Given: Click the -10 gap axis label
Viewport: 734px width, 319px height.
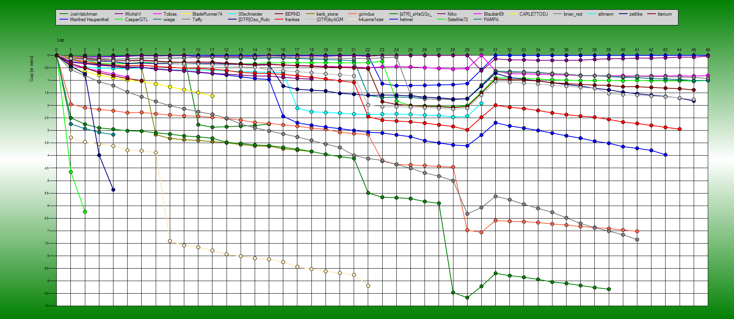Looking at the screenshot, I should (47, 306).
